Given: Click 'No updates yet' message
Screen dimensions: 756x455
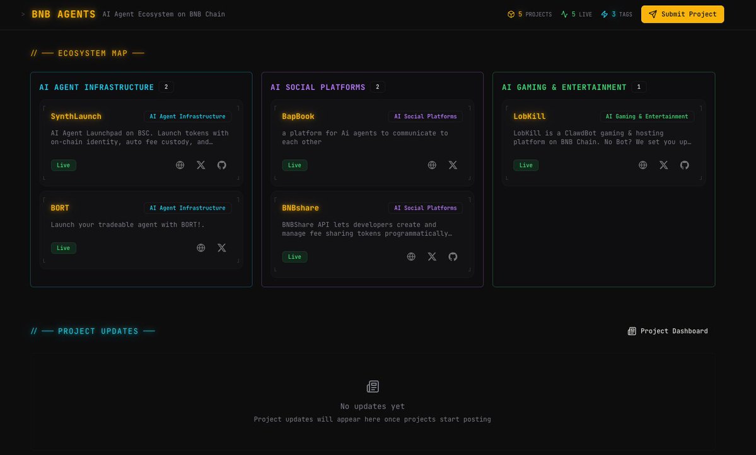Looking at the screenshot, I should click(372, 407).
